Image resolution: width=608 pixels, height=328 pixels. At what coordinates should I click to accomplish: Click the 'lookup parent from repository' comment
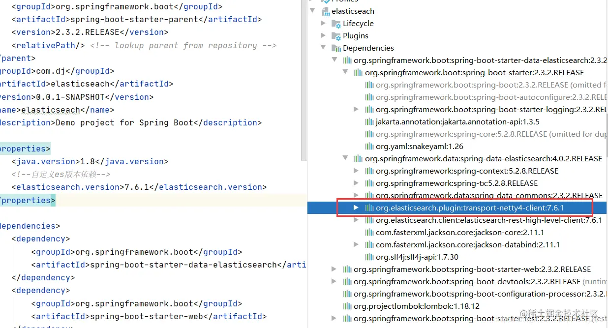pyautogui.click(x=183, y=45)
